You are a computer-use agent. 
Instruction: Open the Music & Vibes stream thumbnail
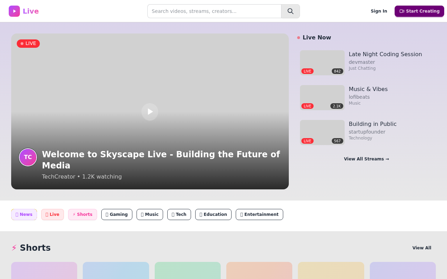322,97
